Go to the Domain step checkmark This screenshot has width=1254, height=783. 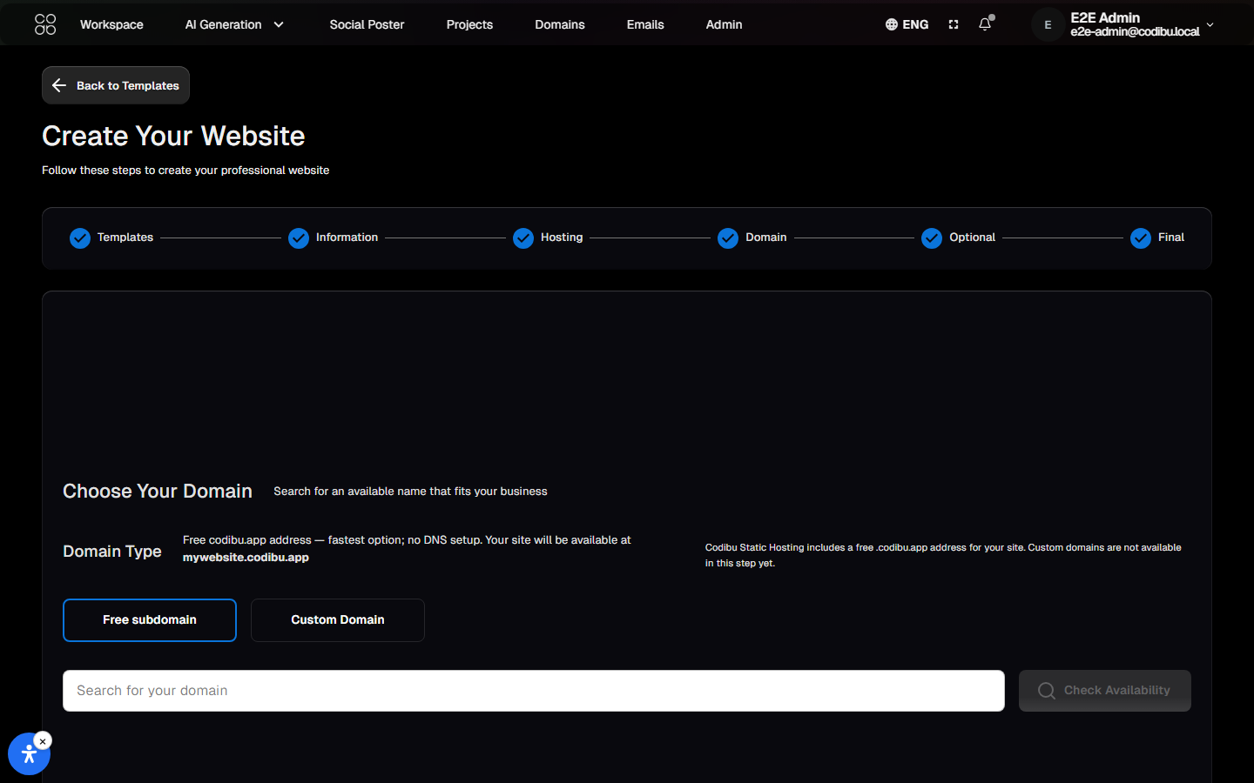[x=728, y=238]
